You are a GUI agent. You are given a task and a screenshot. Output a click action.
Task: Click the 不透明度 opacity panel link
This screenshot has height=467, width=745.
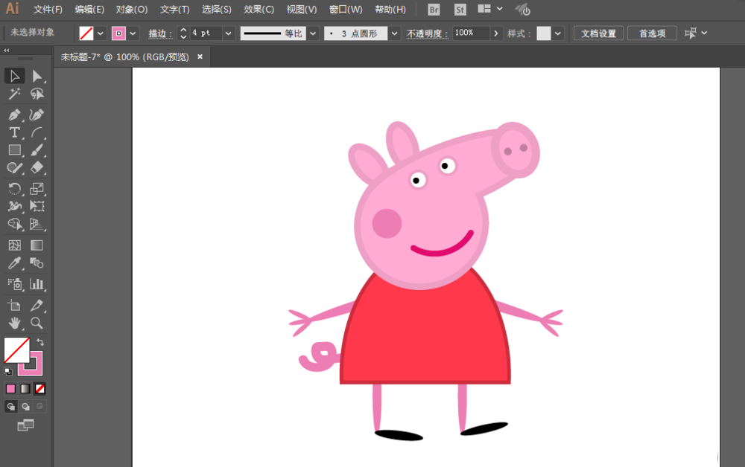tap(427, 33)
